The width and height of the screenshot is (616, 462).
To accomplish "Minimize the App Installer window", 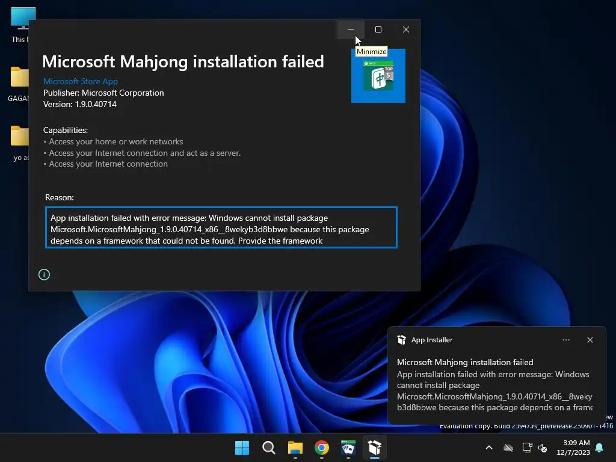I will coord(351,29).
